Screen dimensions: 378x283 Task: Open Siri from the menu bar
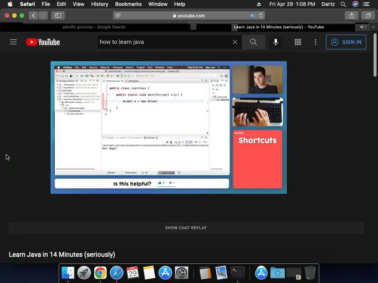tap(355, 4)
